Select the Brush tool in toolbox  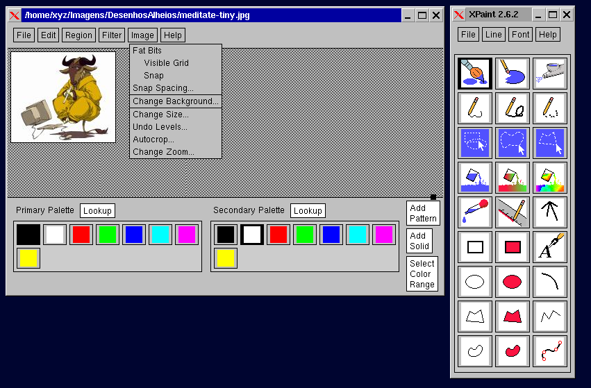pos(475,73)
